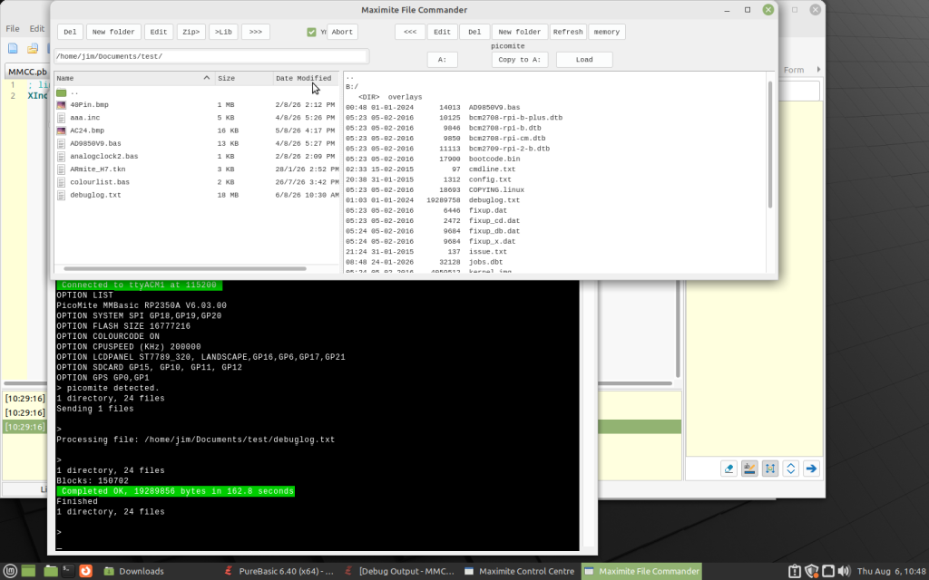Click the show desktop icon in taskbar

[x=28, y=571]
